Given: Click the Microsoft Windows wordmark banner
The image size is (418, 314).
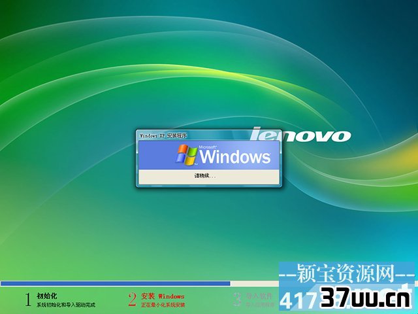Looking at the screenshot, I should point(209,155).
